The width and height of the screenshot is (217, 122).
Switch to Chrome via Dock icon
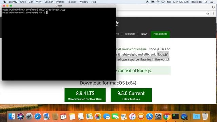(x=167, y=116)
